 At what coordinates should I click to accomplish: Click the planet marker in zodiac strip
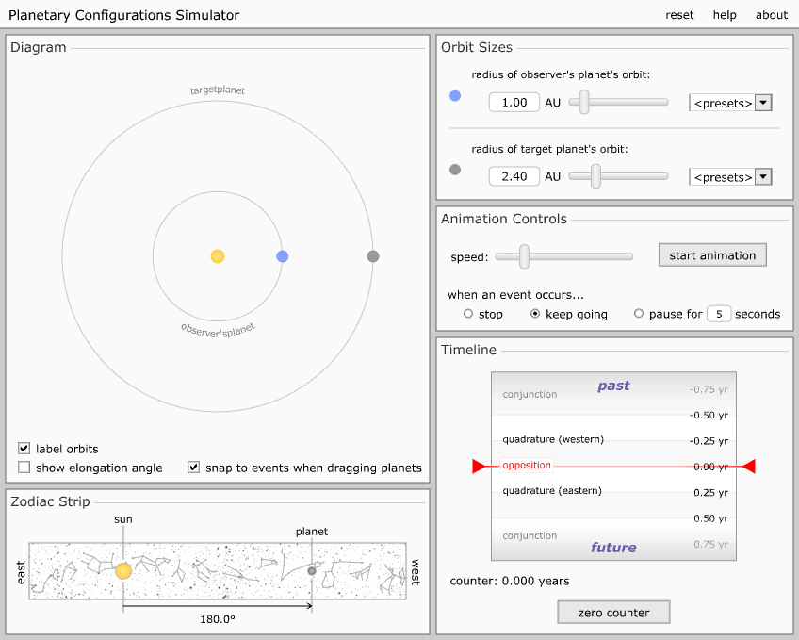coord(312,570)
